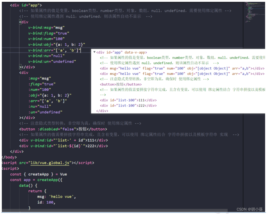Click the shorthand :msg="msg" line

point(40,78)
